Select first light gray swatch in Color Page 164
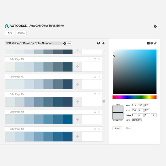This screenshot has width=166, height=166. point(10,102)
